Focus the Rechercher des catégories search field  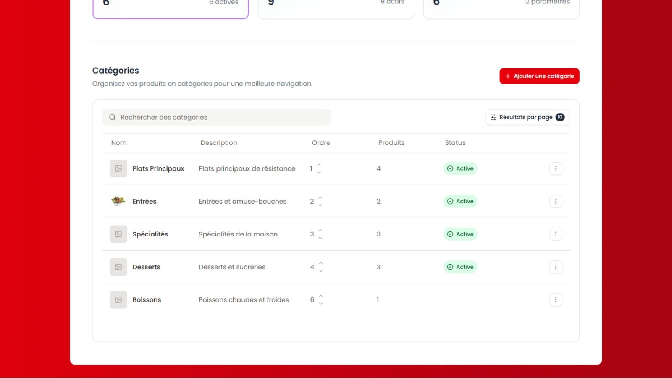click(x=217, y=117)
